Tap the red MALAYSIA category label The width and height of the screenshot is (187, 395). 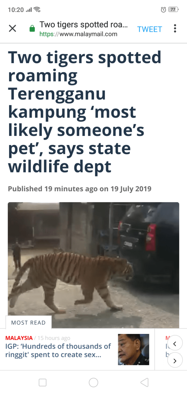[19, 338]
